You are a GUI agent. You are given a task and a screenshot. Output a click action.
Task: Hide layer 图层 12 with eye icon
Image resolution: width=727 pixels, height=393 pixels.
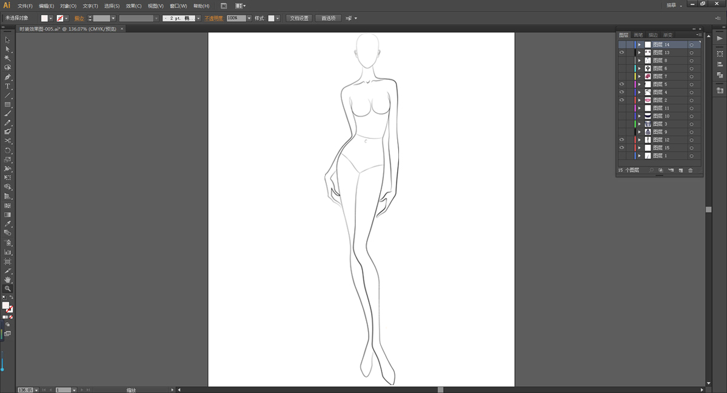pos(621,140)
